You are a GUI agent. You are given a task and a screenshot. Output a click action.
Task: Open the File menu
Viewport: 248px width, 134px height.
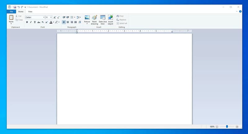11,11
